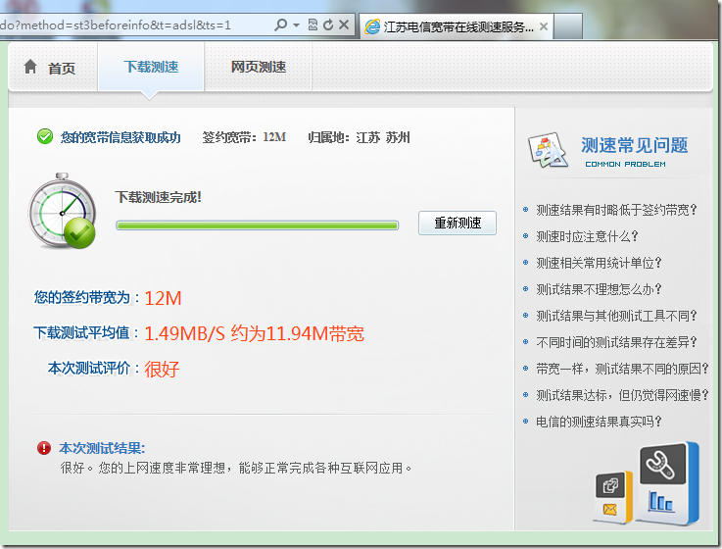The image size is (722, 549).
Task: Open 测试结果与其他测试工具不同? link
Action: pos(616,316)
